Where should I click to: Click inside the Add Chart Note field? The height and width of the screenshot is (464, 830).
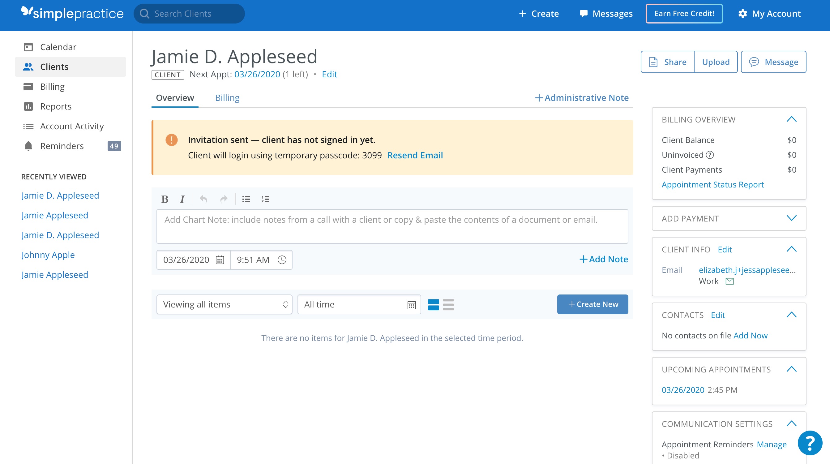[392, 226]
